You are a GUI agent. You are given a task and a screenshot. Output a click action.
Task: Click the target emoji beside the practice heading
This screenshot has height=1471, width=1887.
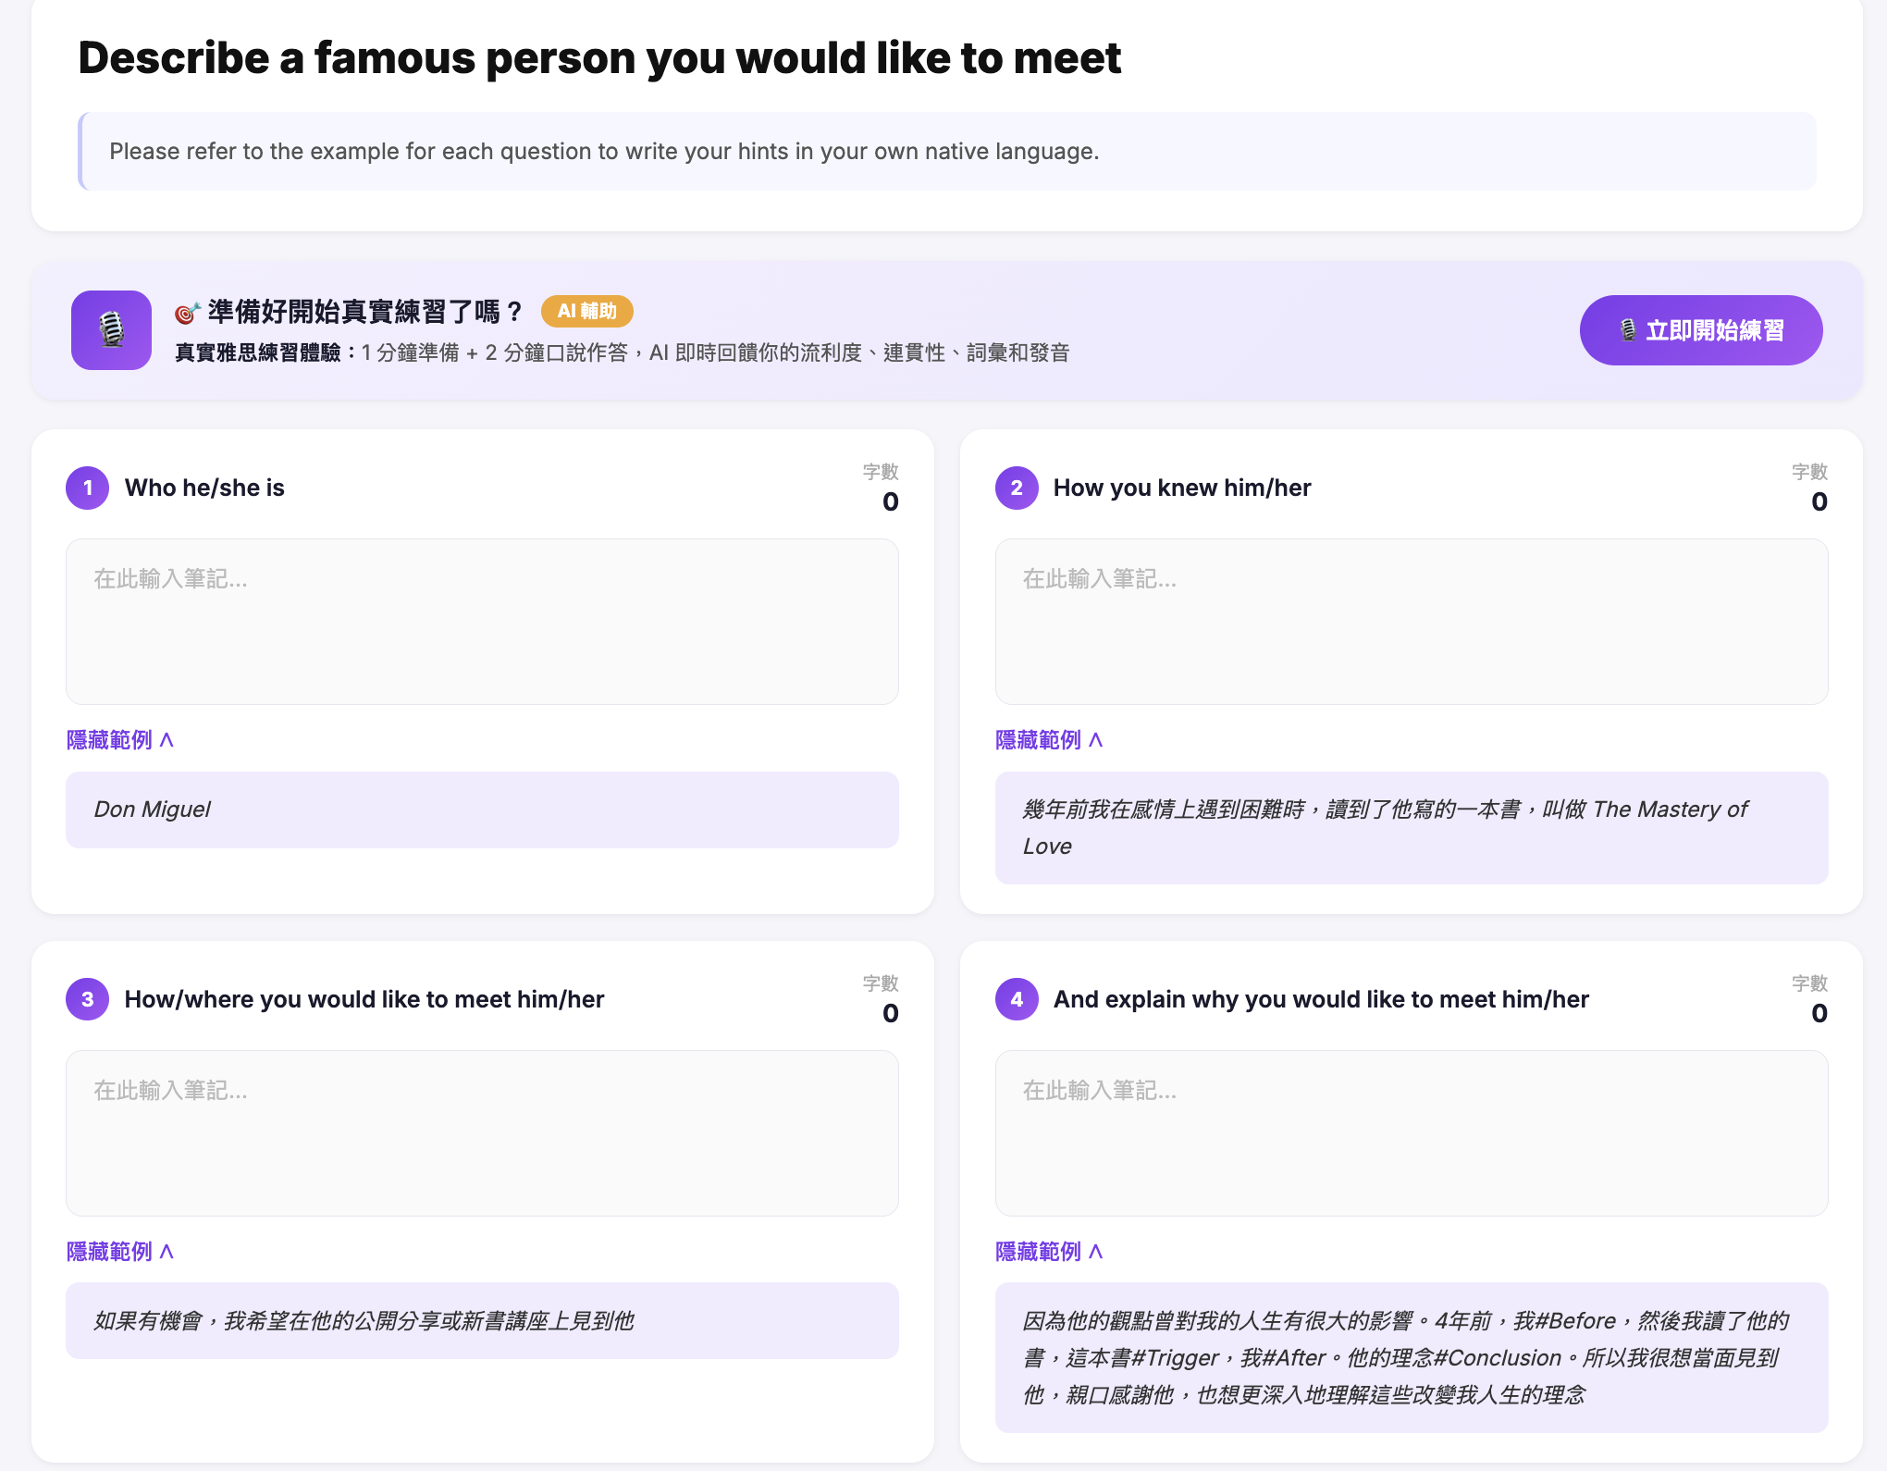[187, 313]
